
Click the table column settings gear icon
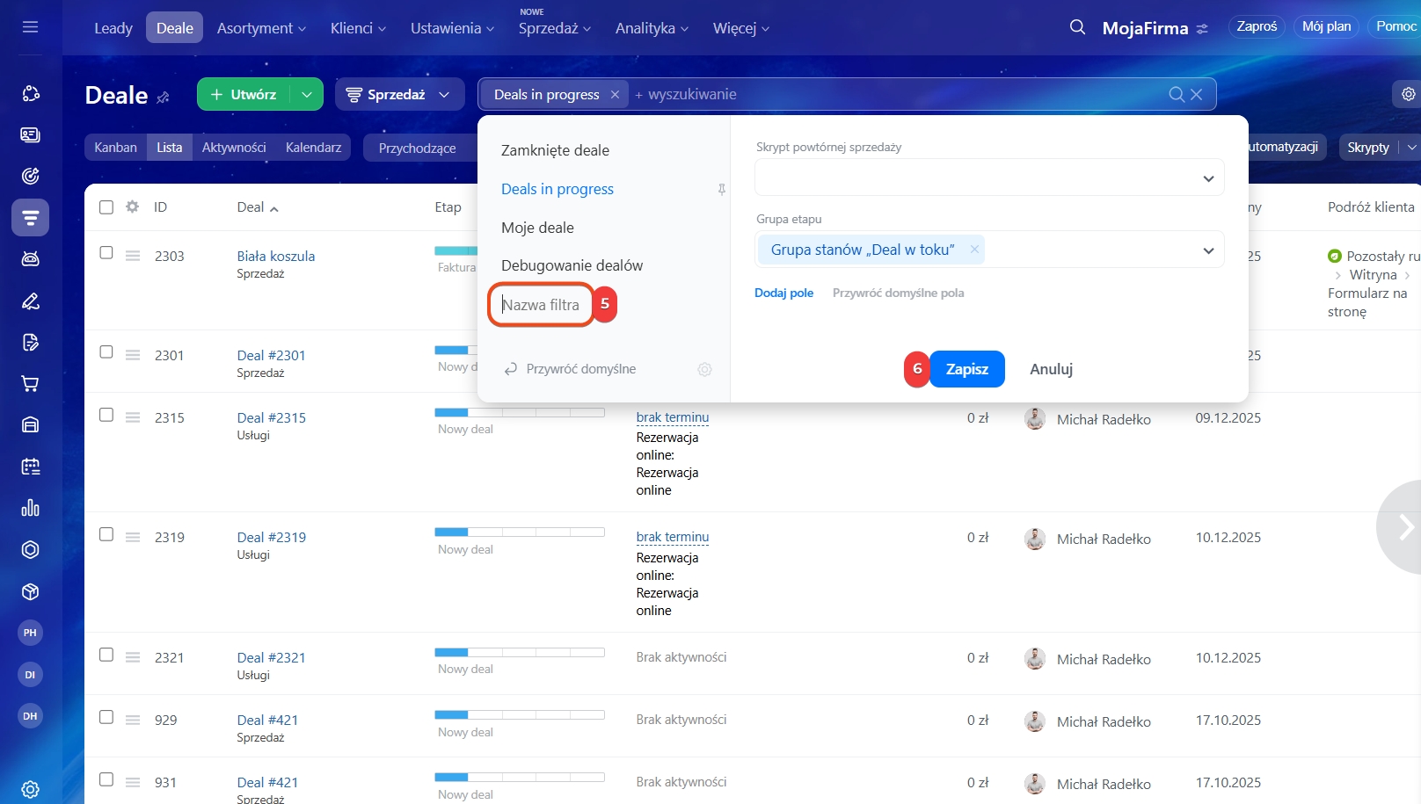click(x=132, y=207)
